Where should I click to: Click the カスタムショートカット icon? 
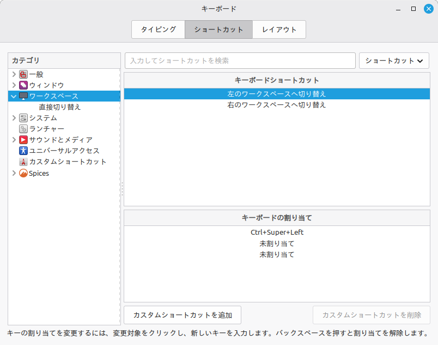[23, 162]
